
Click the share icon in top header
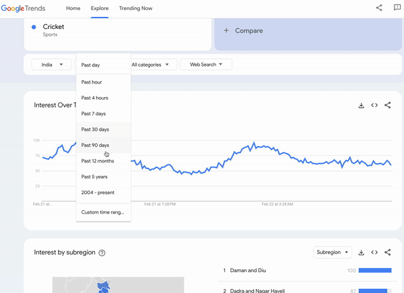click(379, 7)
